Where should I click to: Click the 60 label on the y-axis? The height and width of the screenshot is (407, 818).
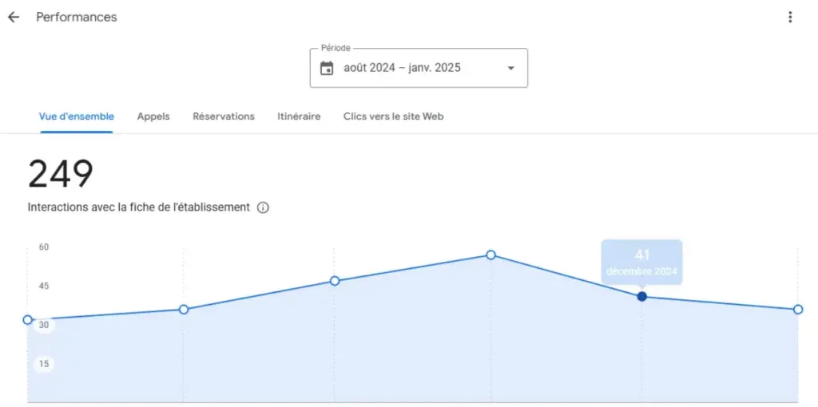pos(44,247)
